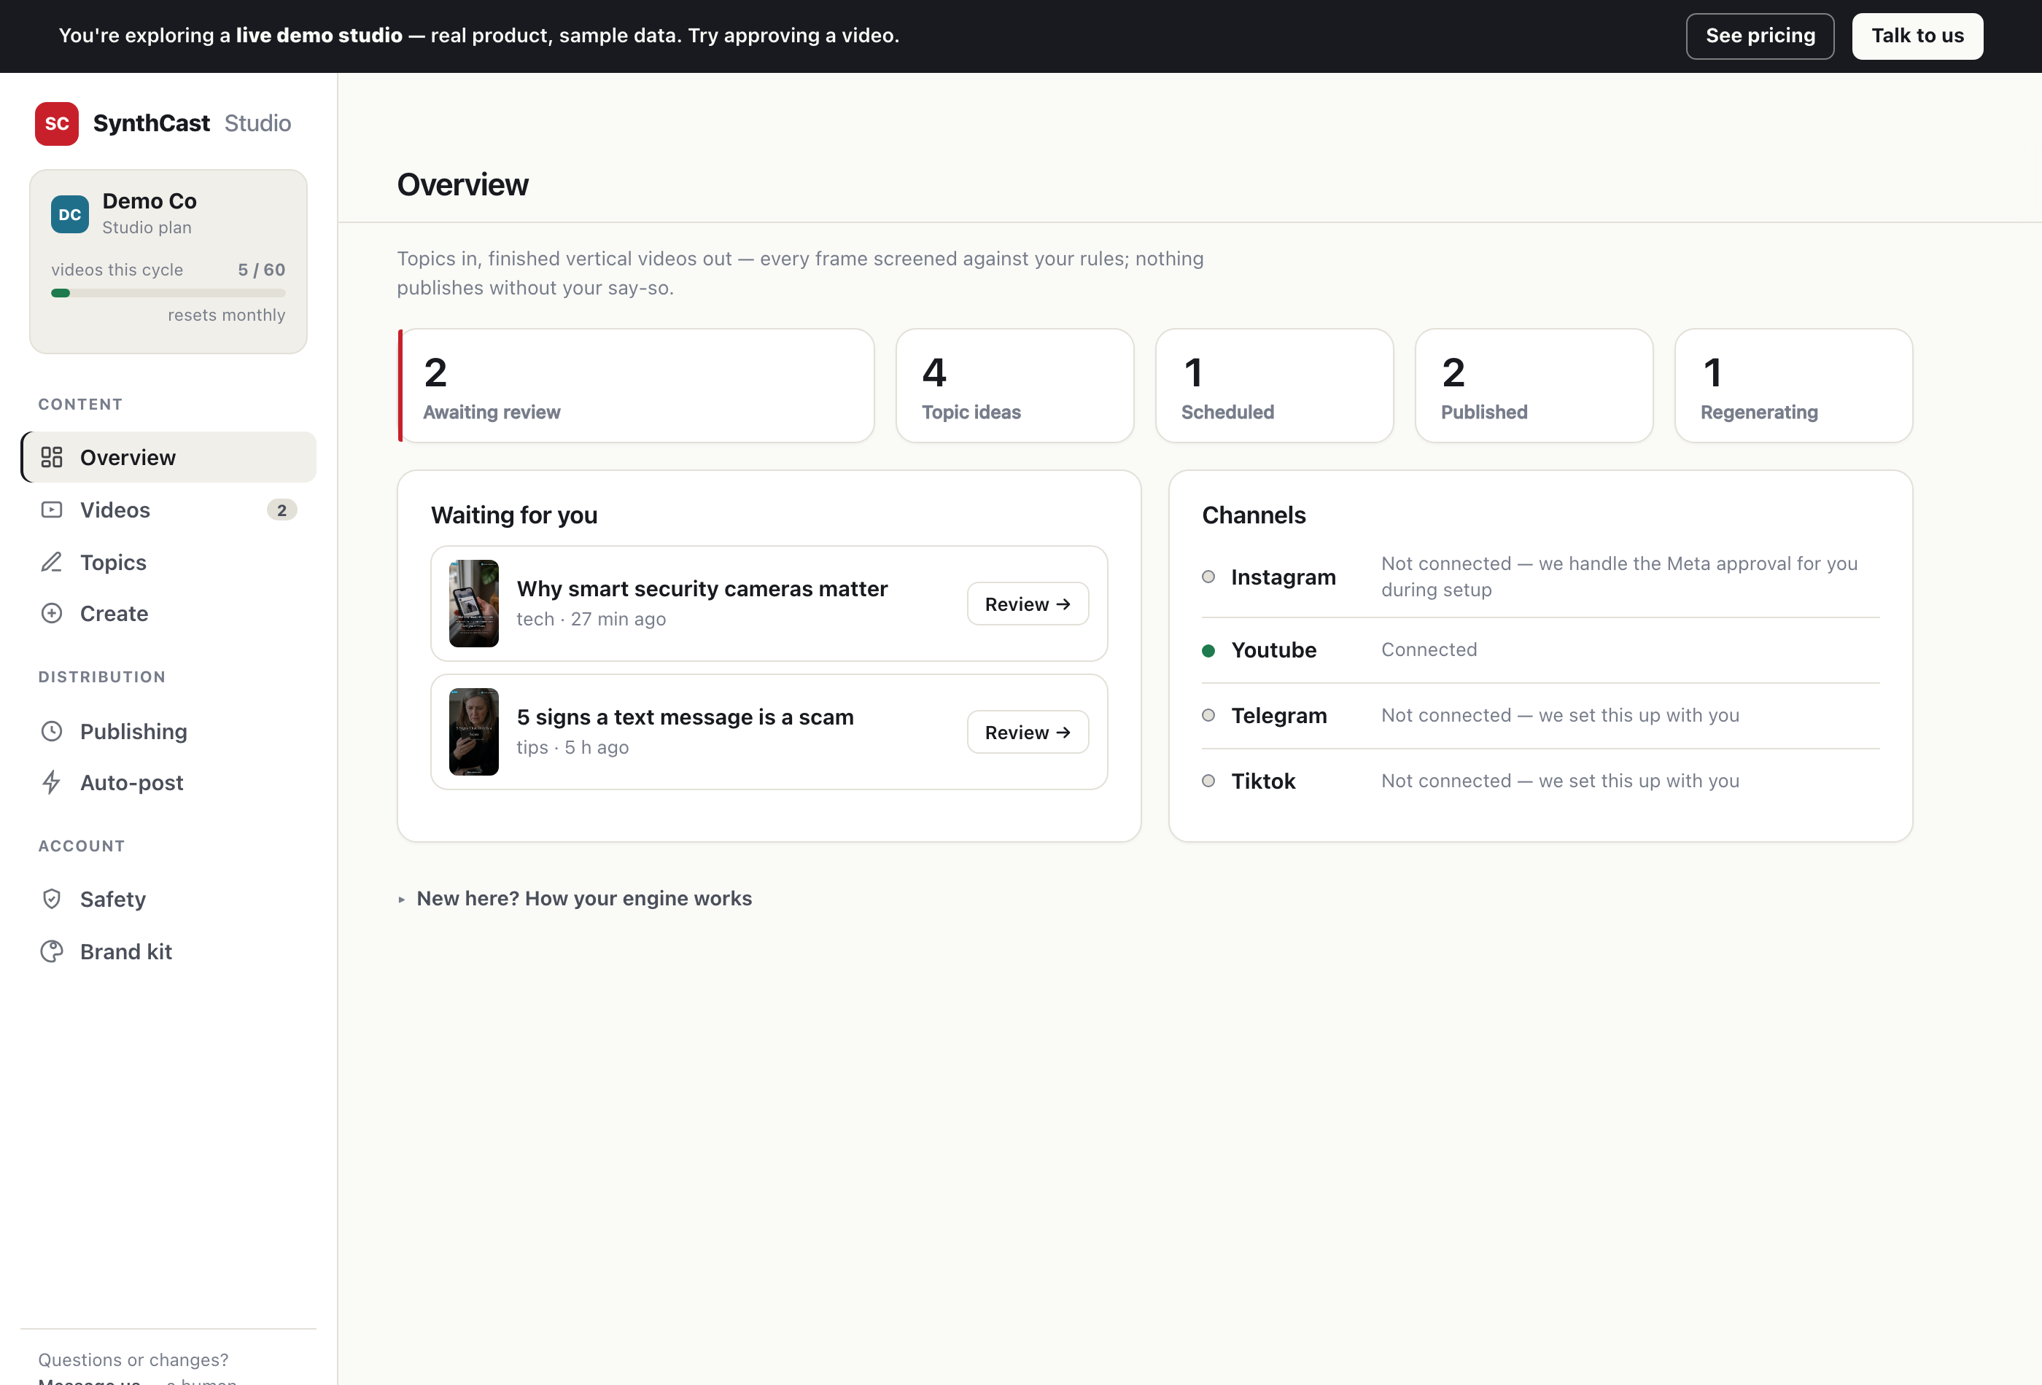Open Brand kit via its palette icon
This screenshot has height=1385, width=2042.
[x=52, y=951]
